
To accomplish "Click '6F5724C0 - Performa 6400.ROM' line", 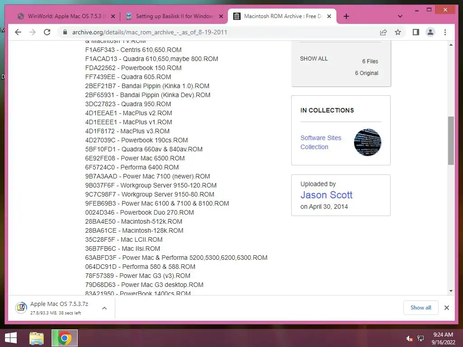I will point(132,167).
